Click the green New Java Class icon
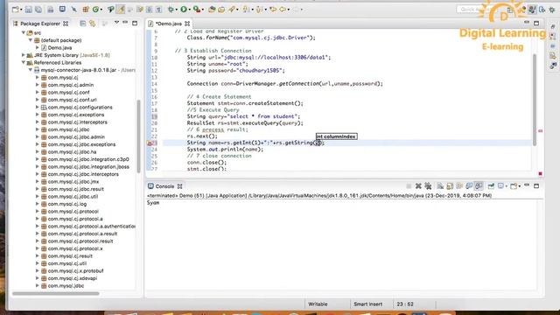 (x=95, y=10)
